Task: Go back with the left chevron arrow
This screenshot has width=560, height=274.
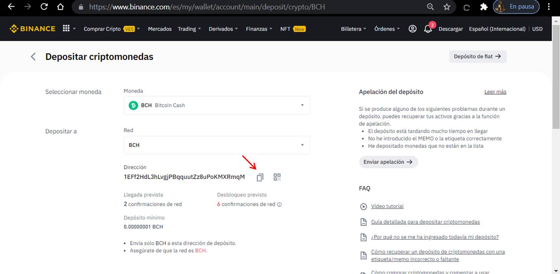Action: click(x=33, y=57)
